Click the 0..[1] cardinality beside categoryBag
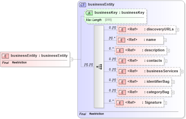Viewport: 186px width, 119px height. (x=112, y=90)
